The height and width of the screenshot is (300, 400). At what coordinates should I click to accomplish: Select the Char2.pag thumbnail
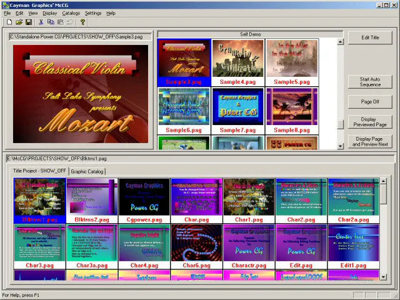coord(301,201)
